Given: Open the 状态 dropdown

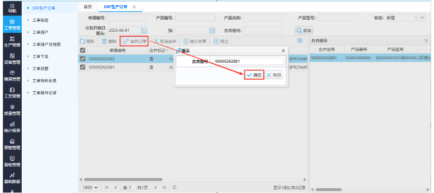Looking at the screenshot, I should (422, 18).
